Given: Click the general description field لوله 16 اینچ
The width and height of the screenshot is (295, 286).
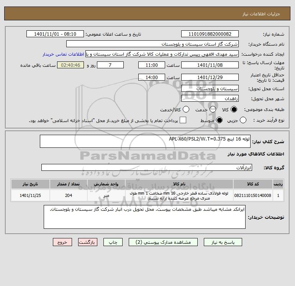Looking at the screenshot, I should [145, 141].
